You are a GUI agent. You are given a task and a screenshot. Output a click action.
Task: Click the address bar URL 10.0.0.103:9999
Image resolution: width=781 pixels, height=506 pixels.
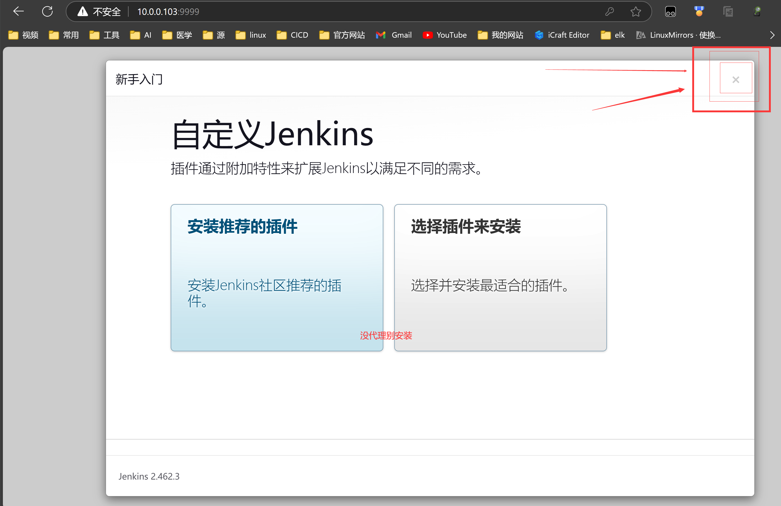(x=168, y=12)
